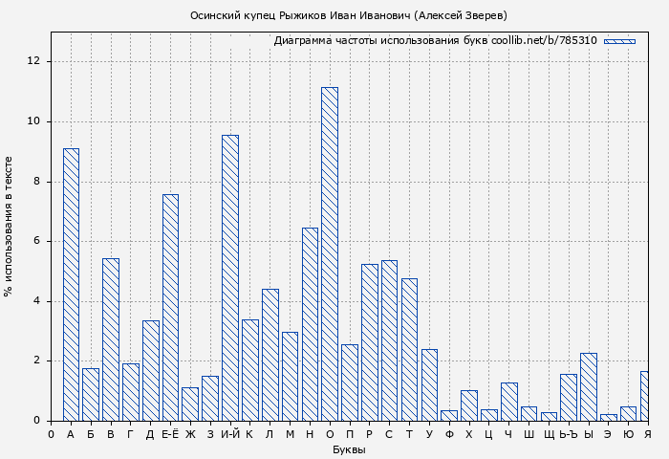Select the bar for letter А
The image size is (669, 459).
[x=71, y=285]
